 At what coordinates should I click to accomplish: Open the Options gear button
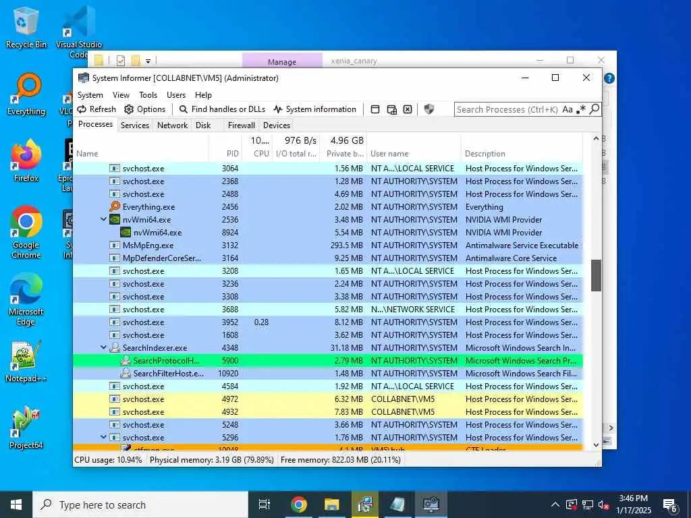(144, 109)
